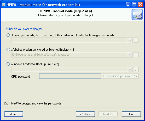The width and height of the screenshot is (145, 121).
Task: Browse for Domain passwords file with ellipsis button
Action: pyautogui.click(x=136, y=40)
